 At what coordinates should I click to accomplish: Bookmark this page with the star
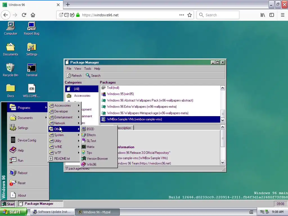pyautogui.click(x=190, y=15)
